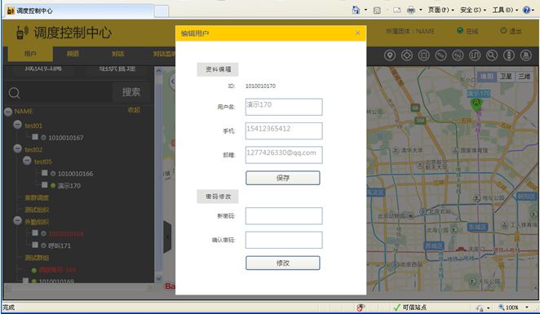Click the 修改 button

tap(283, 263)
